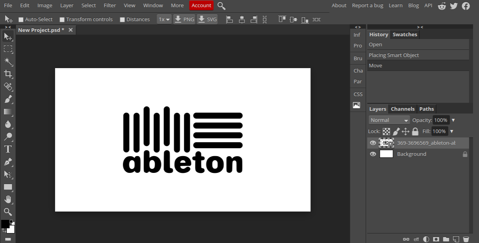Open the 1x export scale dropdown
Viewport: 479px width, 243px height.
(x=164, y=19)
